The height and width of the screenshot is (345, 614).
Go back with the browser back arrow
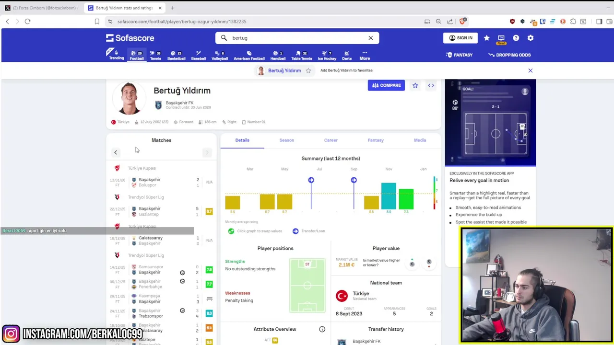click(7, 22)
